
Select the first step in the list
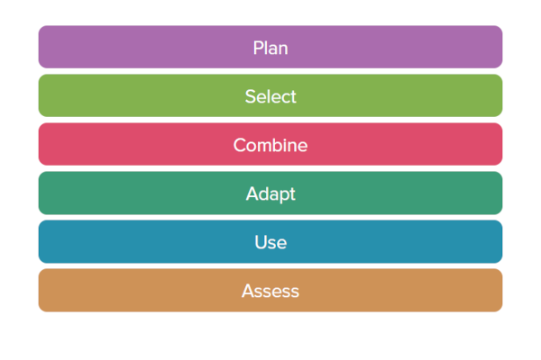pos(270,47)
